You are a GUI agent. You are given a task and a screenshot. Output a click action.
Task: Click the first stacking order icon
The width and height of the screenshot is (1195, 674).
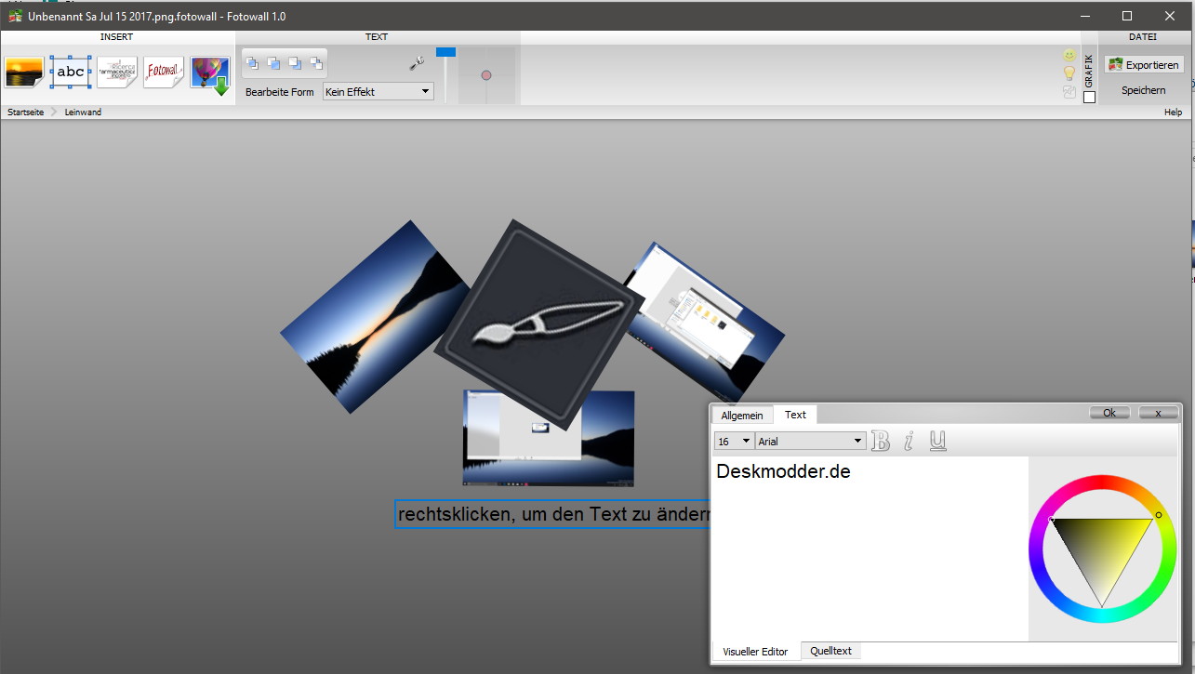[x=252, y=63]
